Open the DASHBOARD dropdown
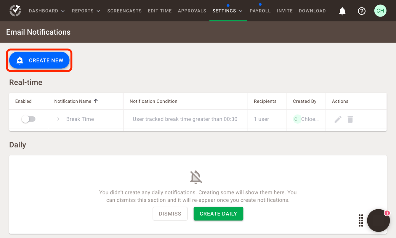The width and height of the screenshot is (396, 238). 47,11
